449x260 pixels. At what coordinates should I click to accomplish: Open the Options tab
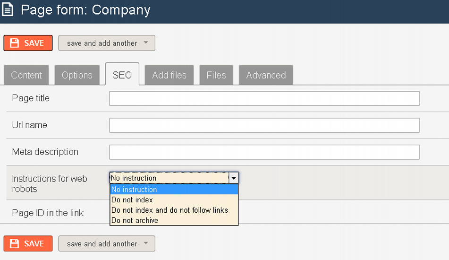pos(77,75)
